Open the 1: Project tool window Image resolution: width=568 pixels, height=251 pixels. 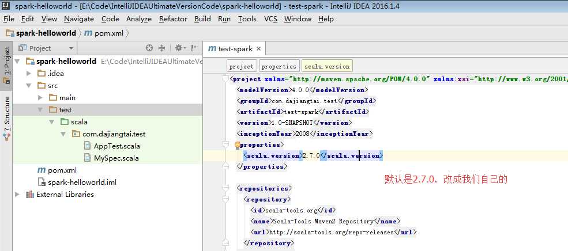coord(6,65)
